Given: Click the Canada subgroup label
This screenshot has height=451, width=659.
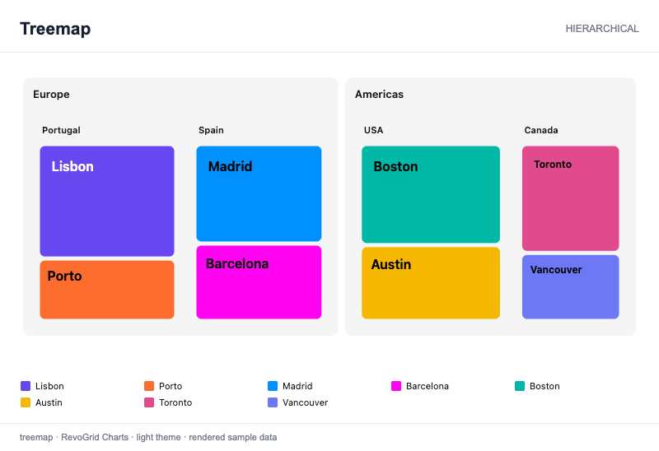Looking at the screenshot, I should (x=541, y=130).
